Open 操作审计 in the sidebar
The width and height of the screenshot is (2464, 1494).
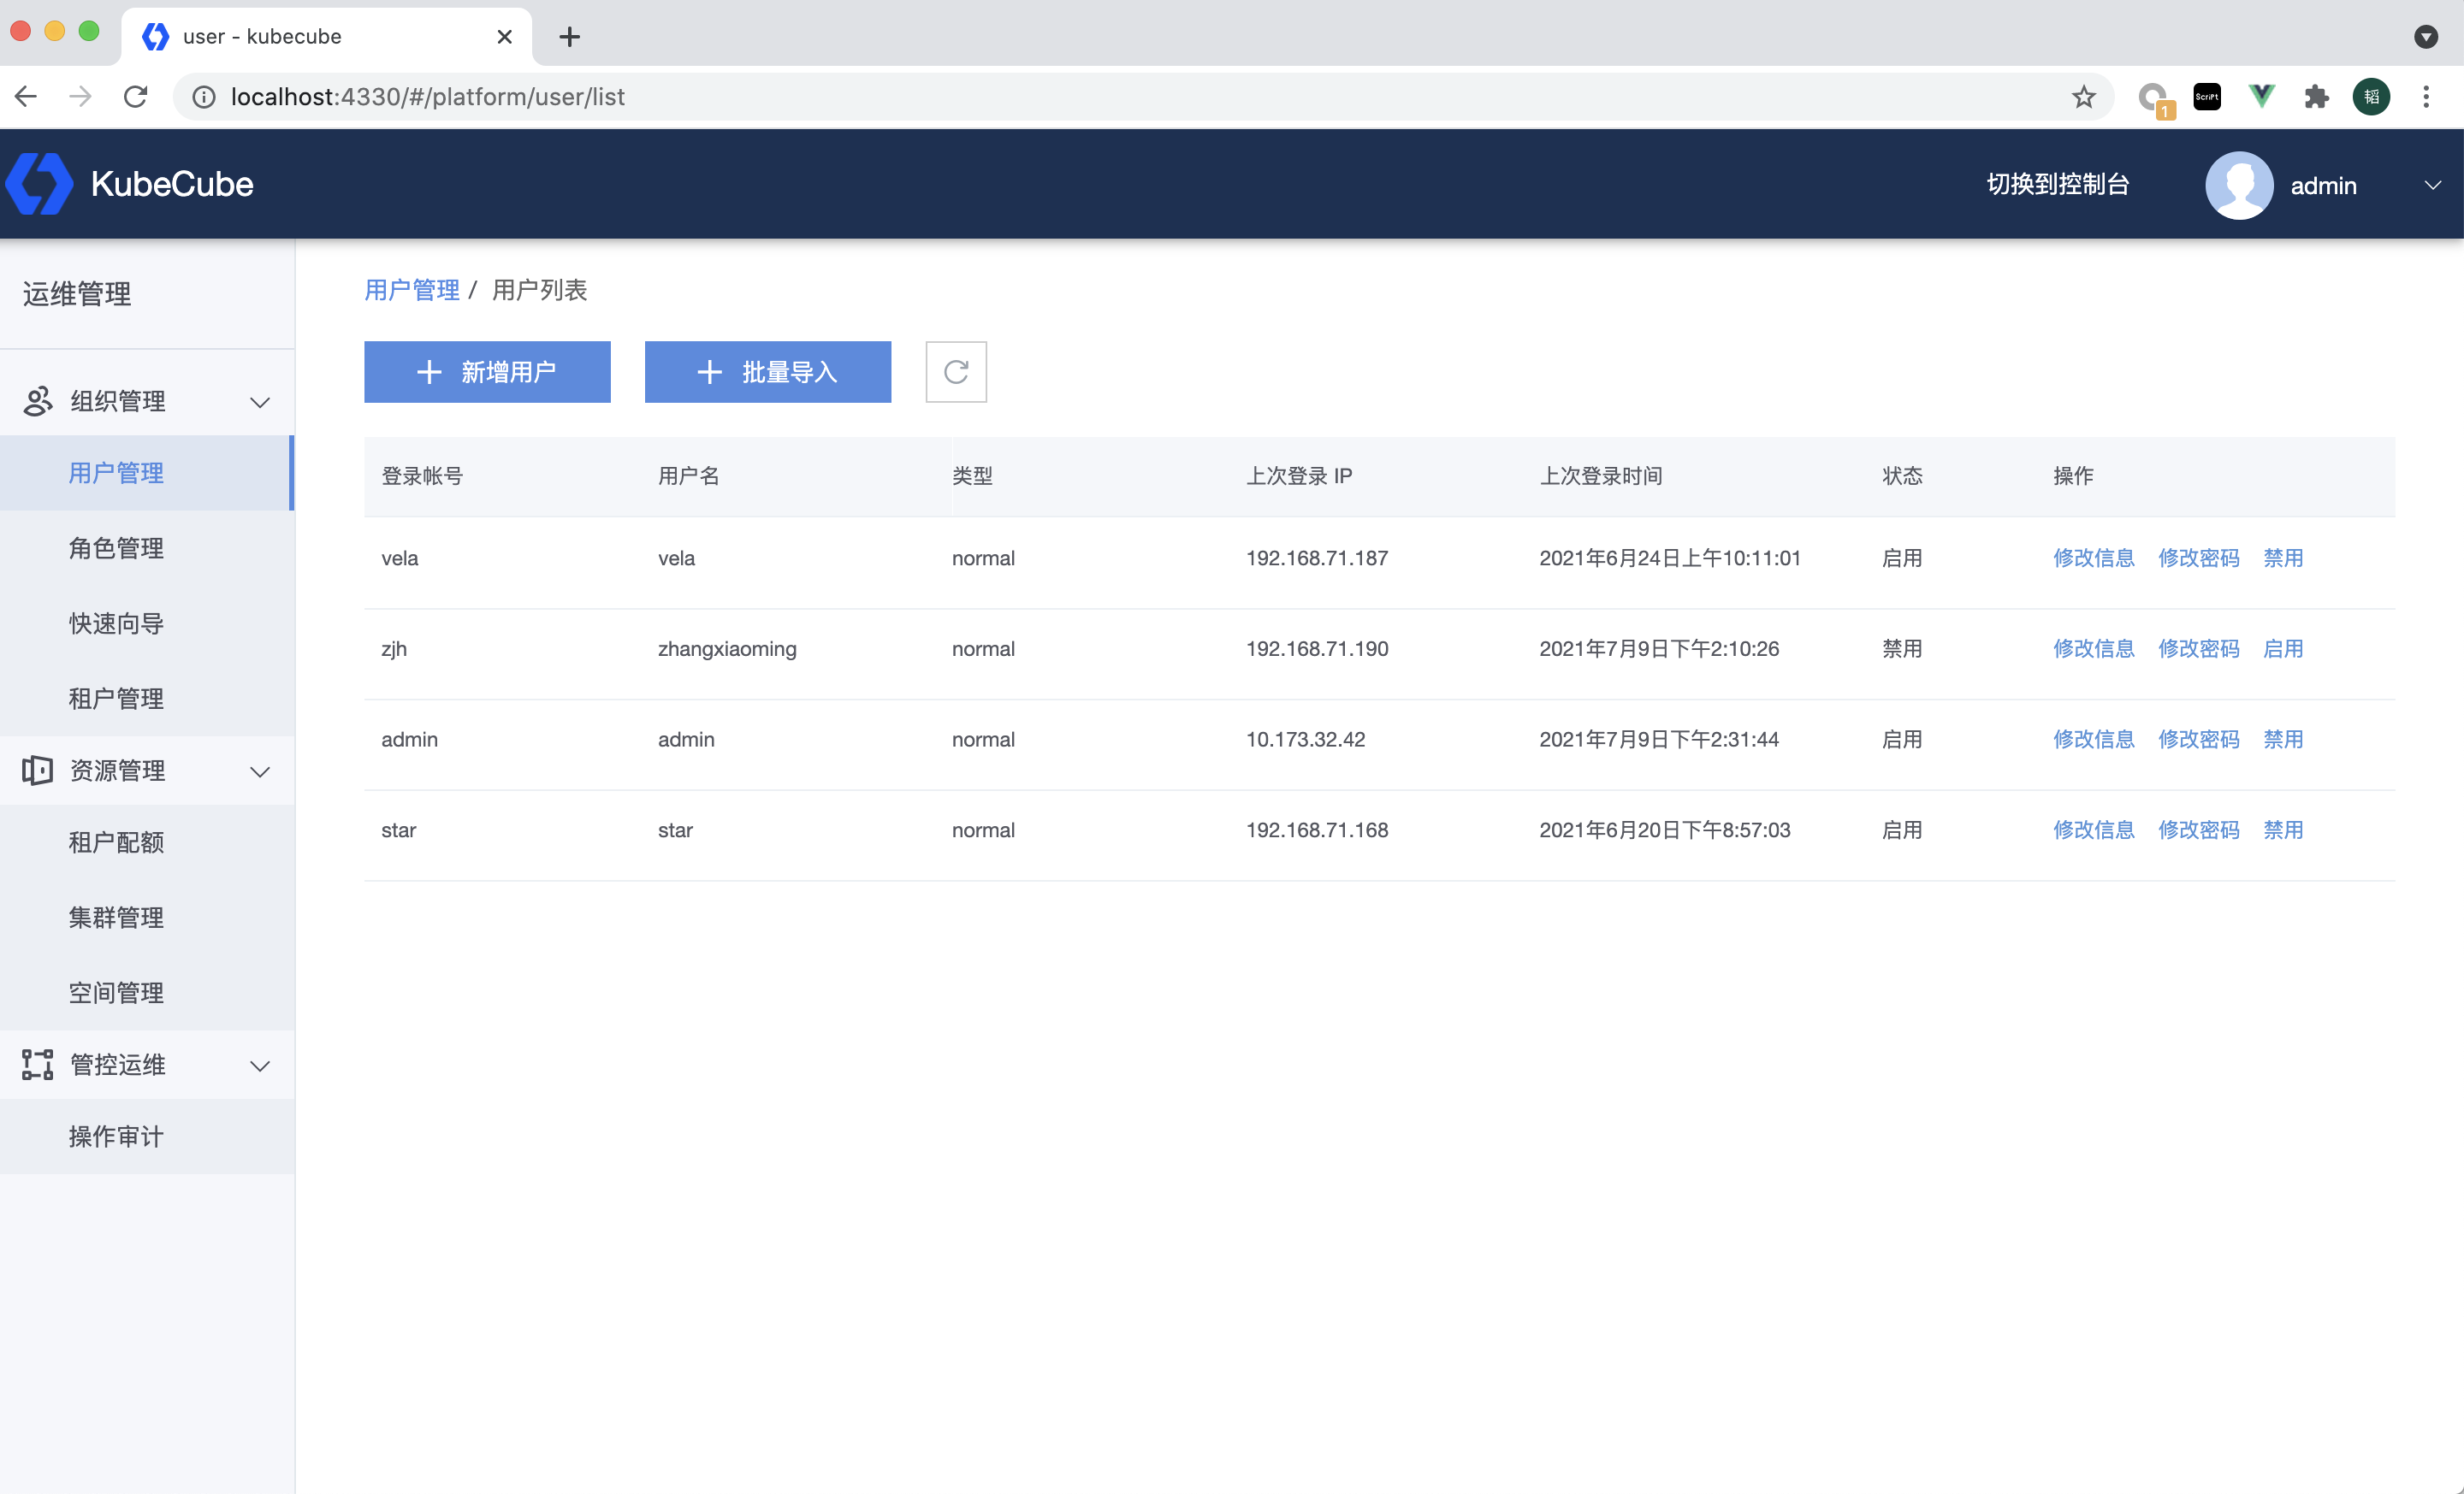click(x=147, y=1137)
